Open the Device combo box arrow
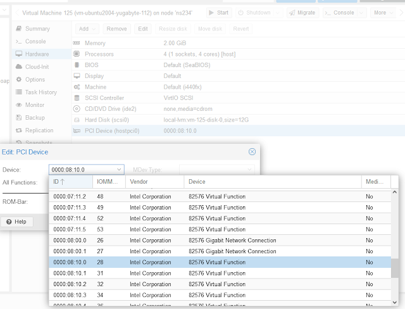Screen dimensions: 405x309 (x=120, y=170)
